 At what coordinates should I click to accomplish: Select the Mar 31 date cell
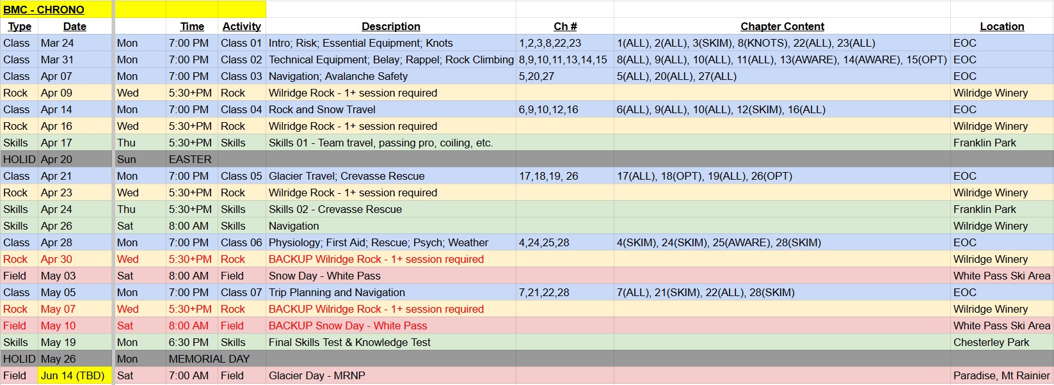point(75,59)
